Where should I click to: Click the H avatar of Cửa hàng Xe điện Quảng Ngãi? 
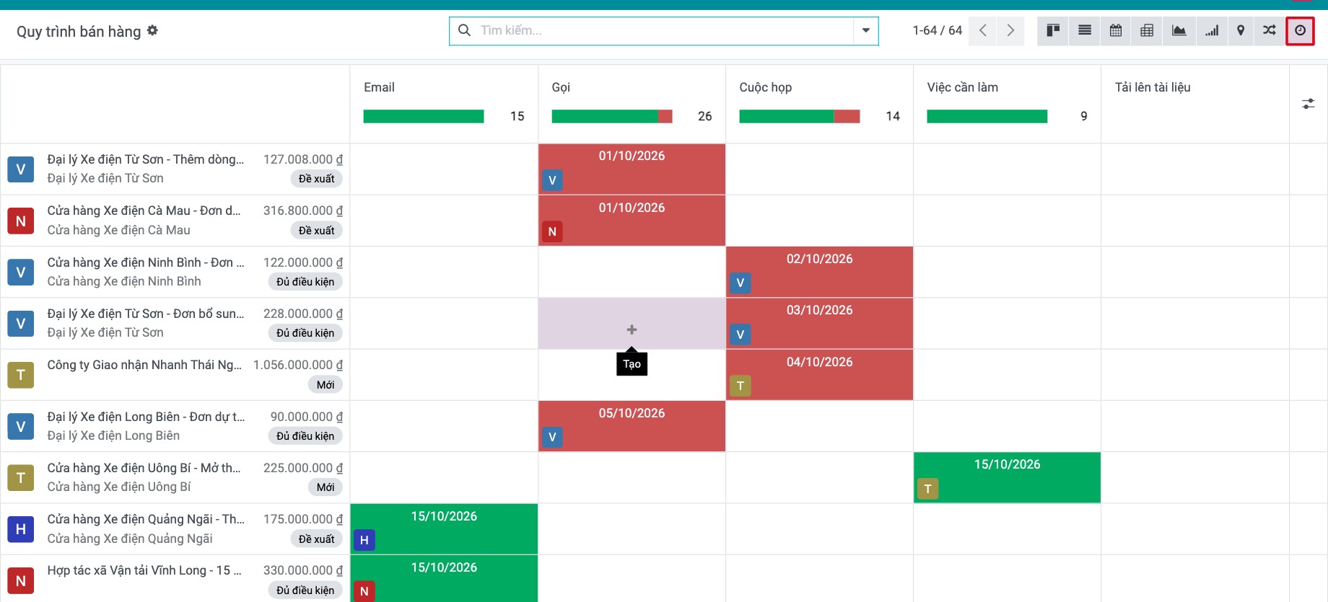(21, 529)
